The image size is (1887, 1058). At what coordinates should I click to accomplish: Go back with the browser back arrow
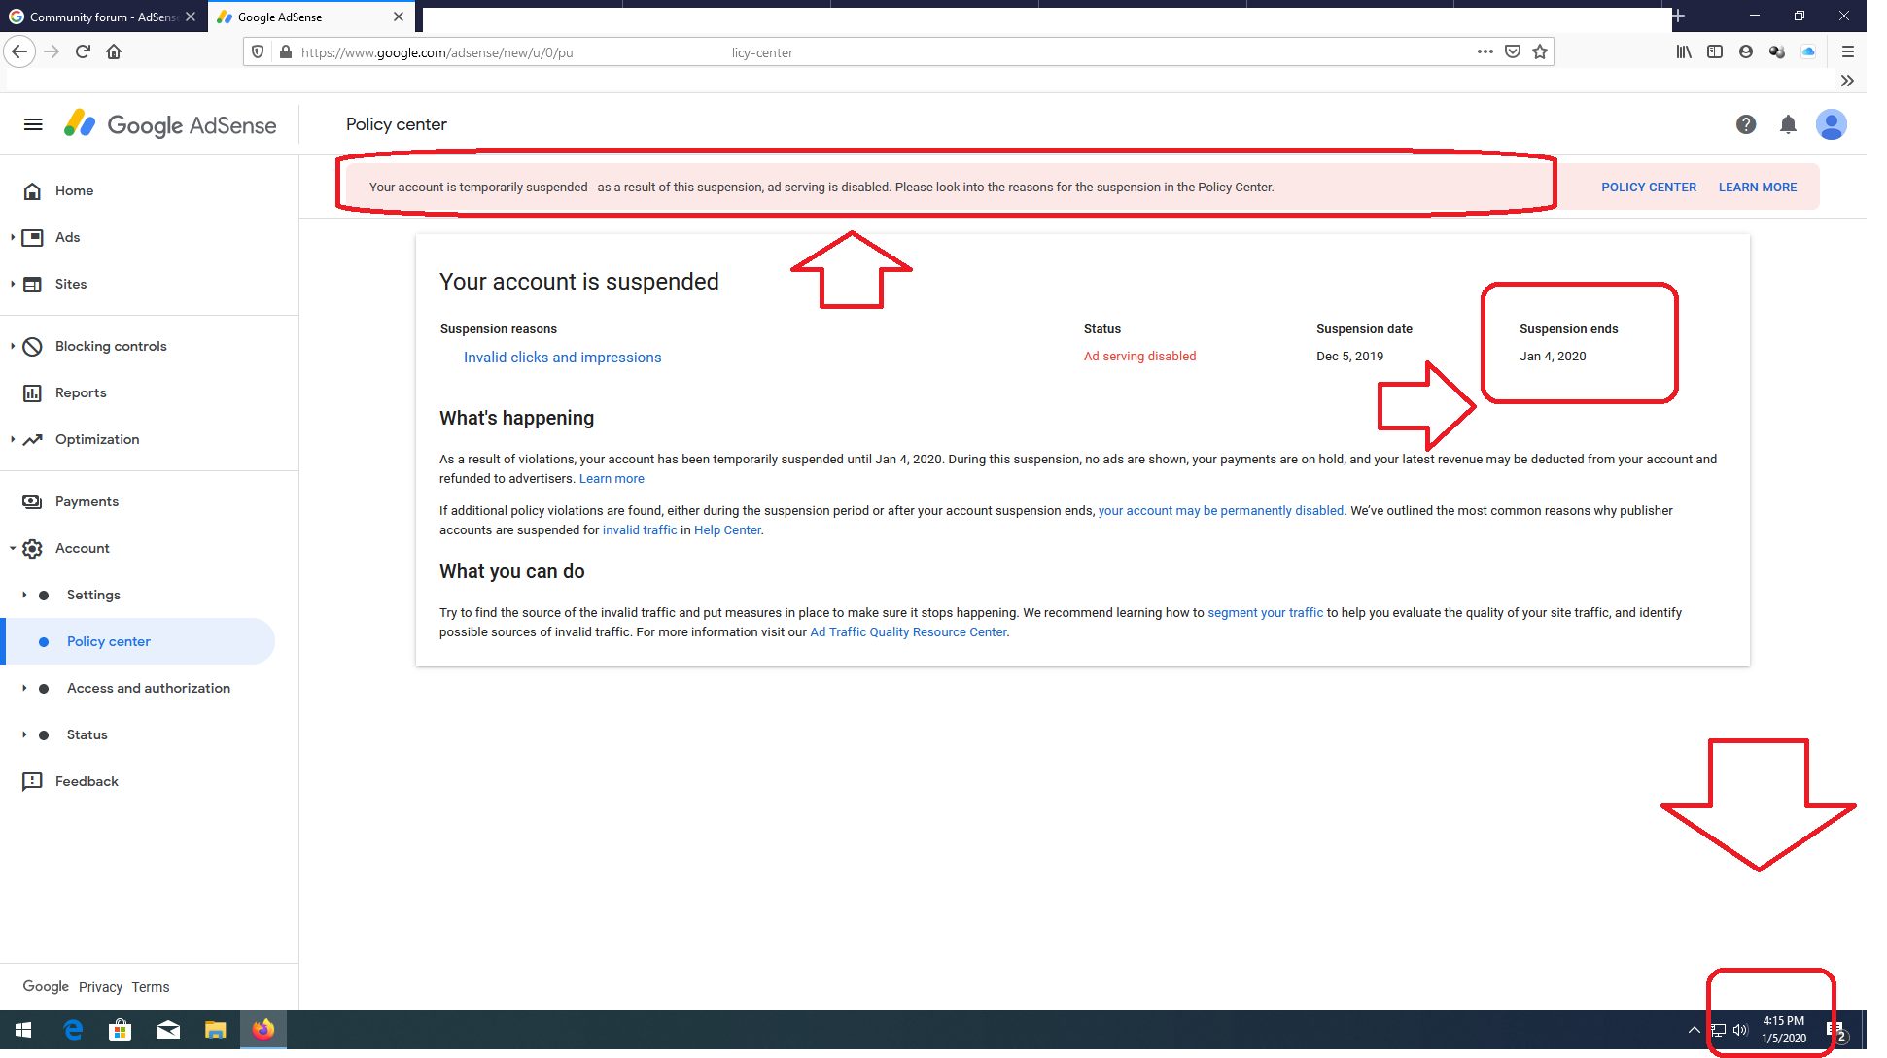click(19, 51)
